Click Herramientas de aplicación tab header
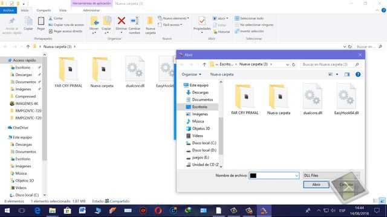The image size is (387, 217). (91, 4)
